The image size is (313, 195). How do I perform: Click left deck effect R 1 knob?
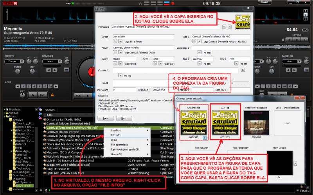(29, 62)
